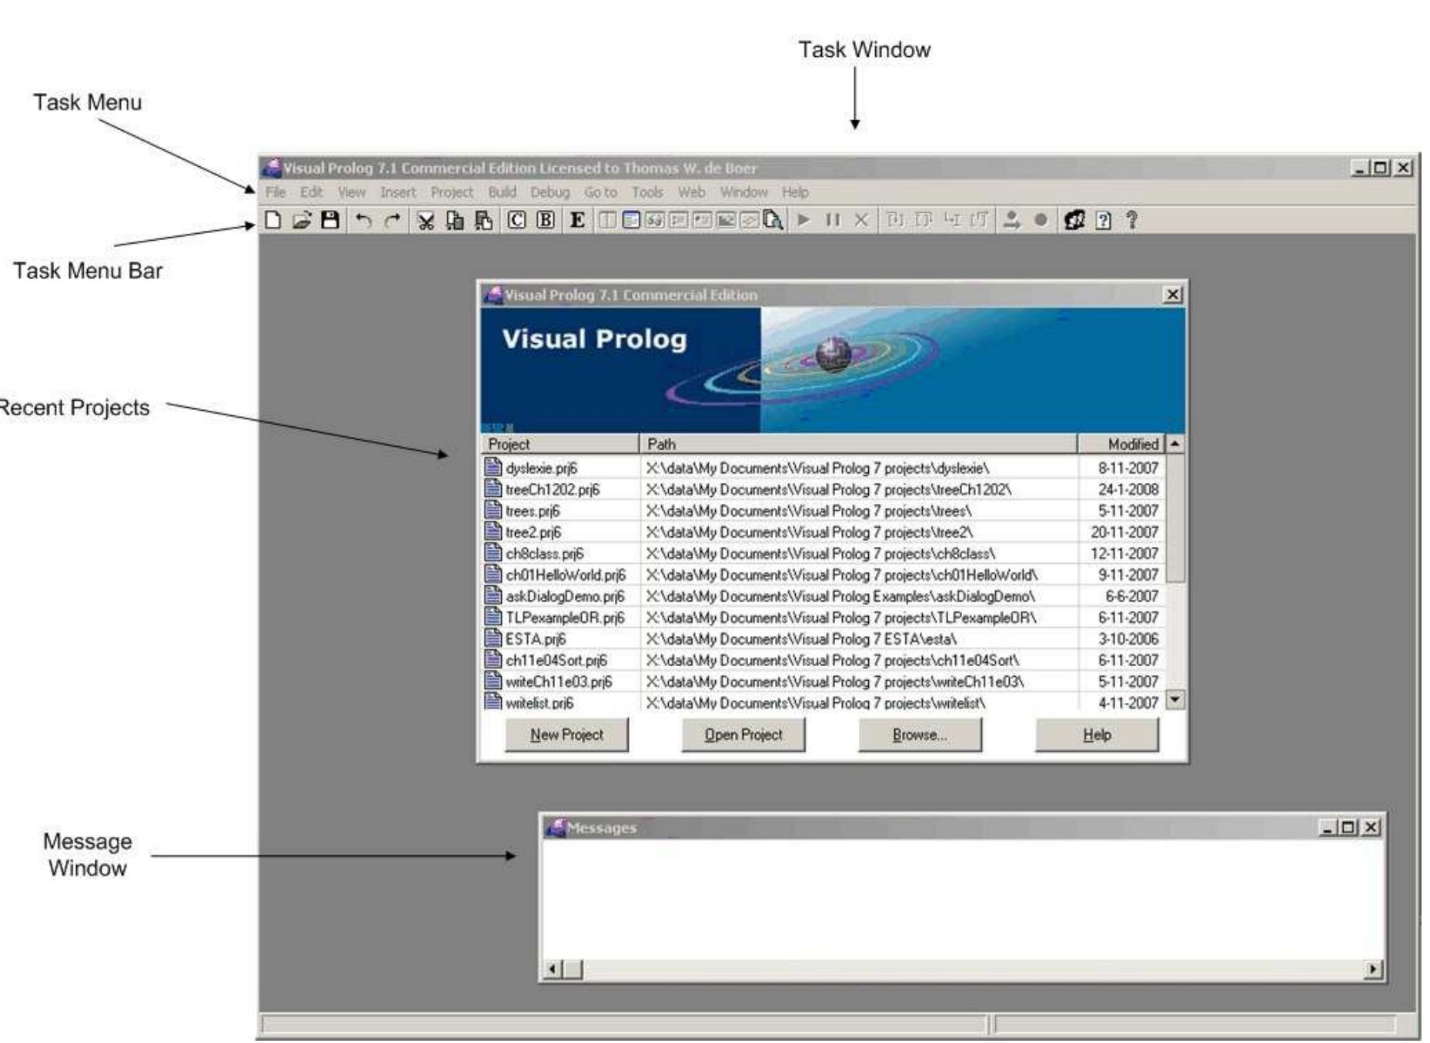This screenshot has height=1043, width=1430.
Task: Click the Copy icon in toolbar
Action: click(455, 221)
